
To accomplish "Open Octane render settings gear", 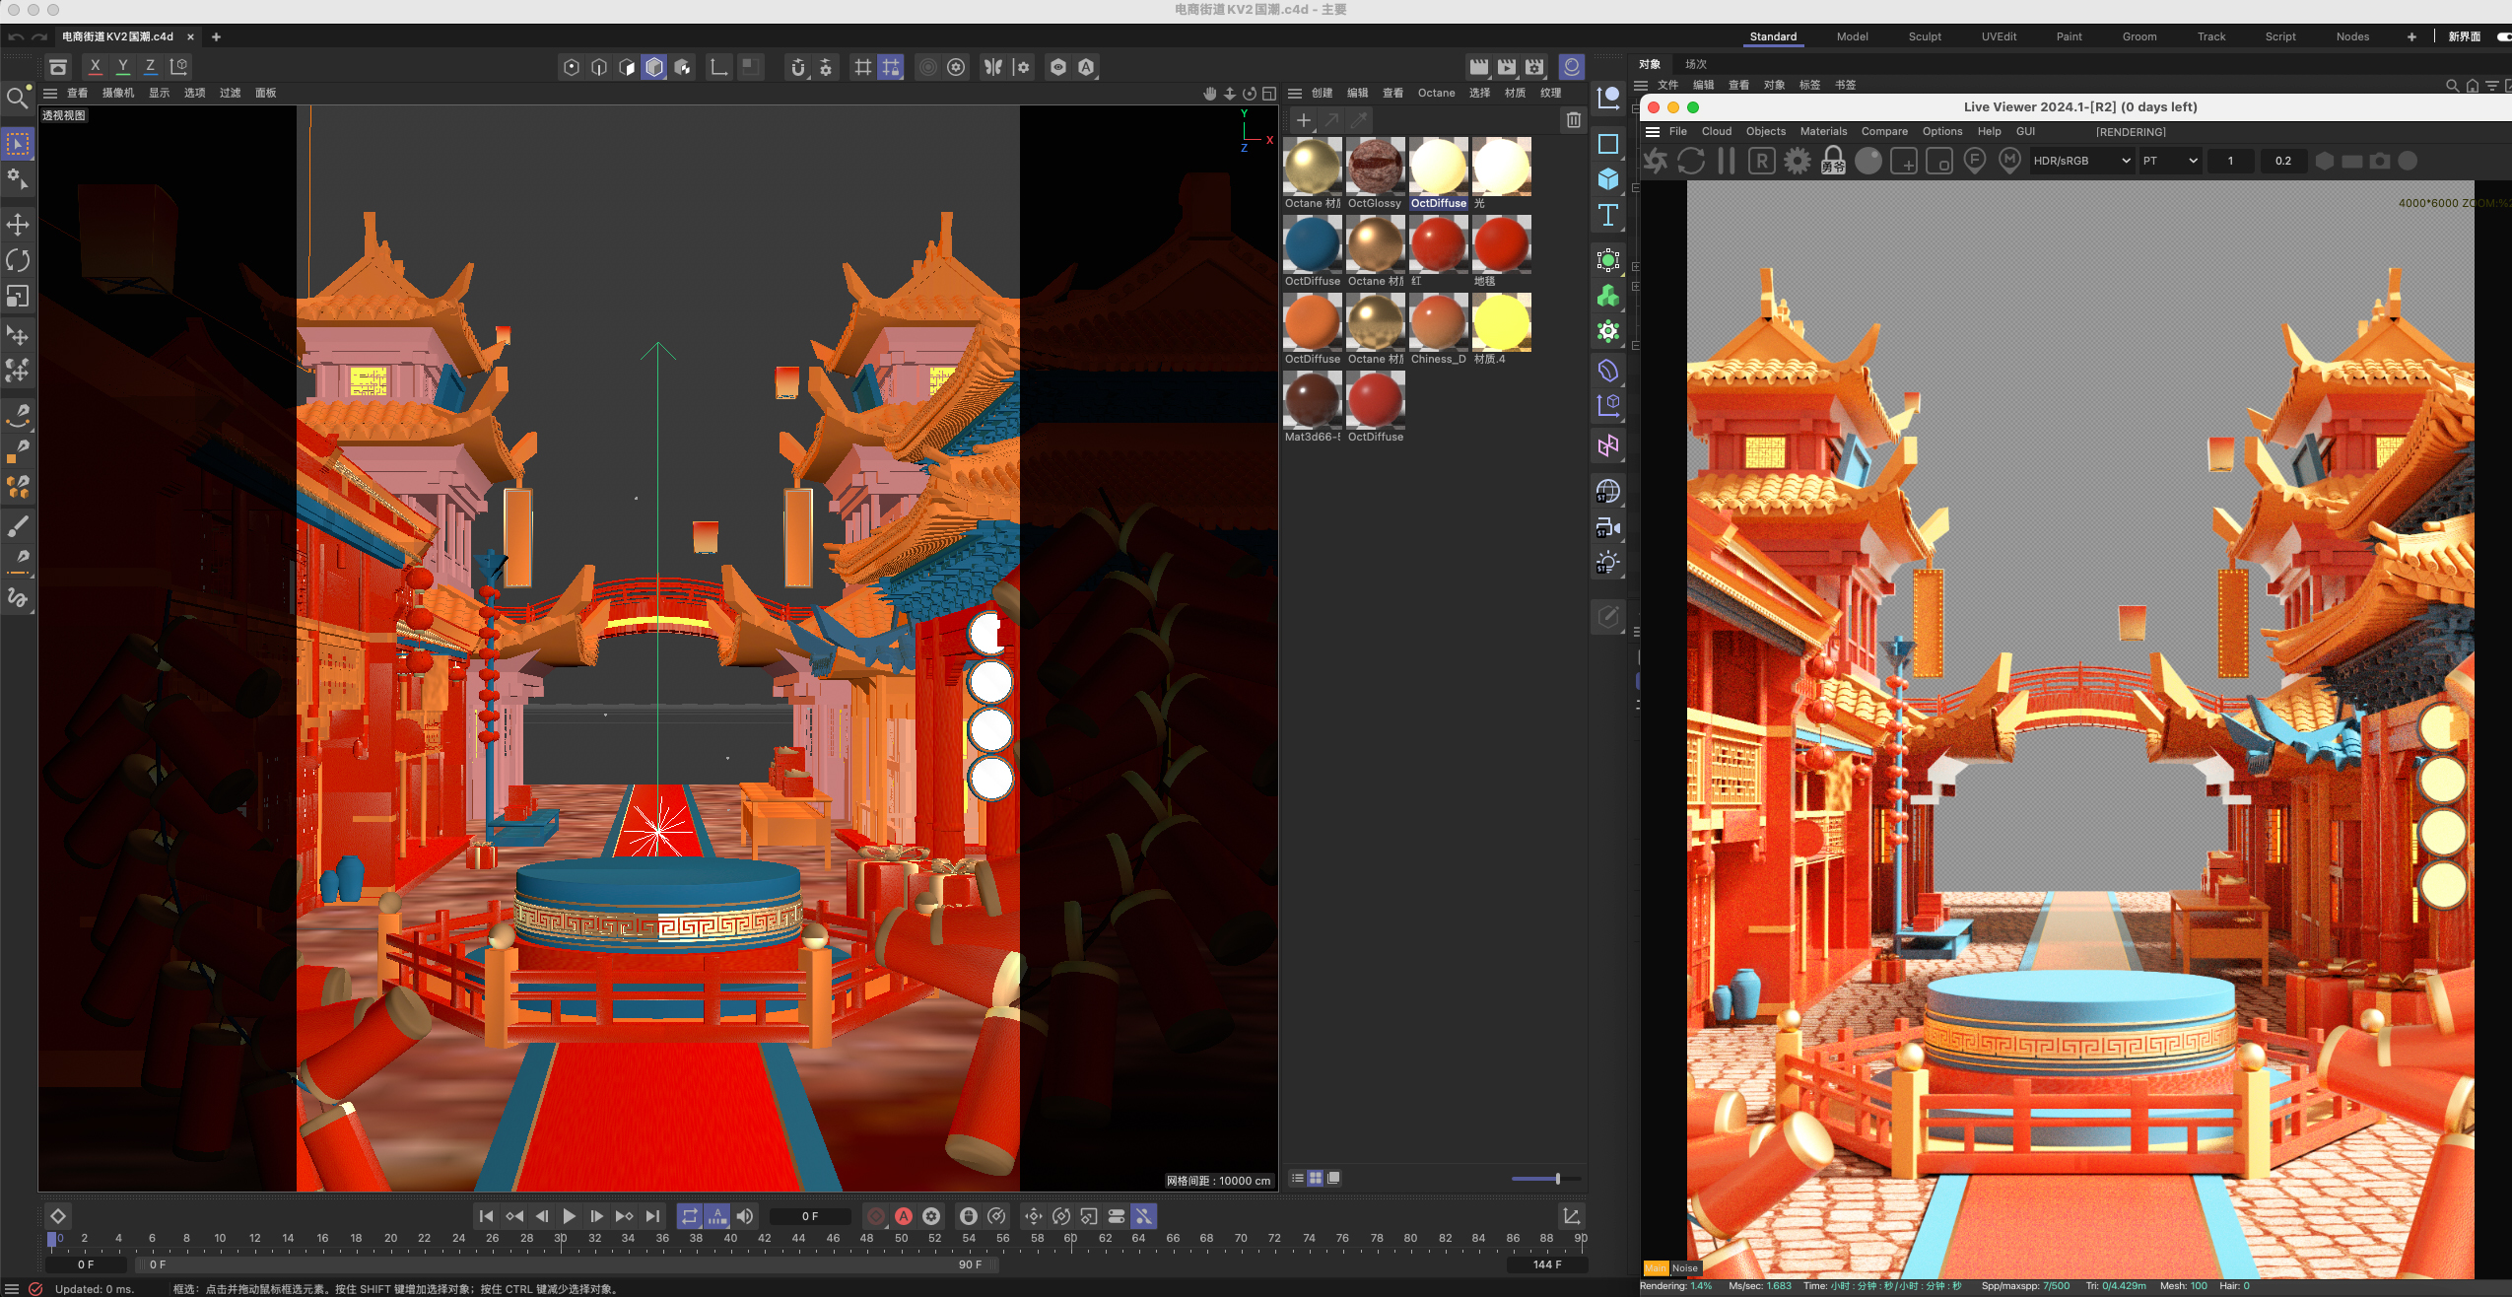I will (x=1797, y=161).
